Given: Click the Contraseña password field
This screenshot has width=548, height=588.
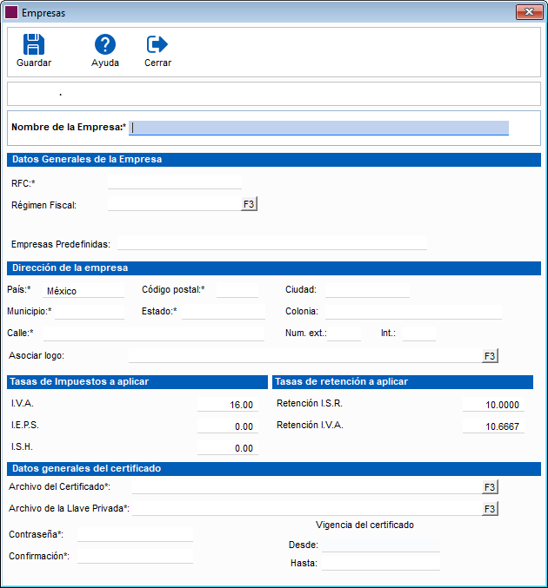Looking at the screenshot, I should pos(135,535).
